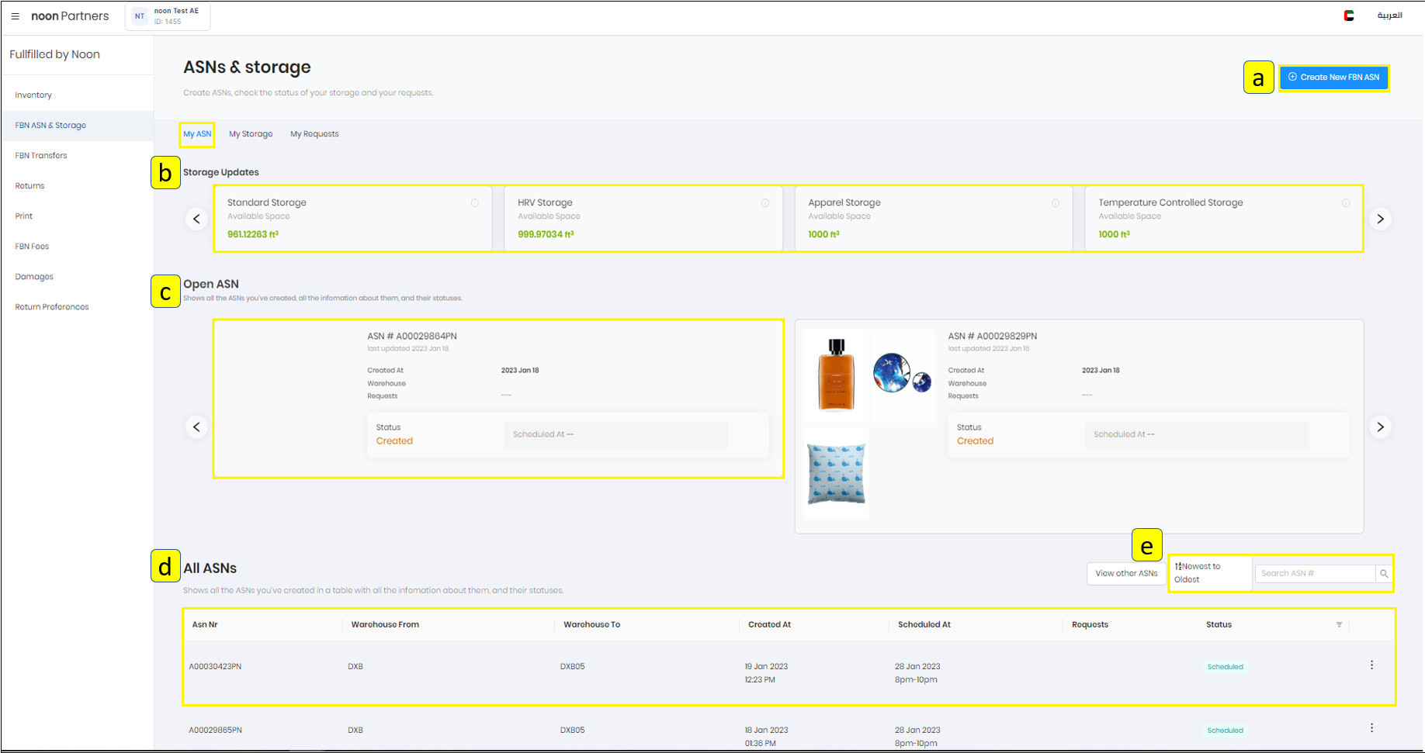Click the Temperature Controlled Storage info icon
Screen dimensions: 1425x753
tap(1346, 203)
